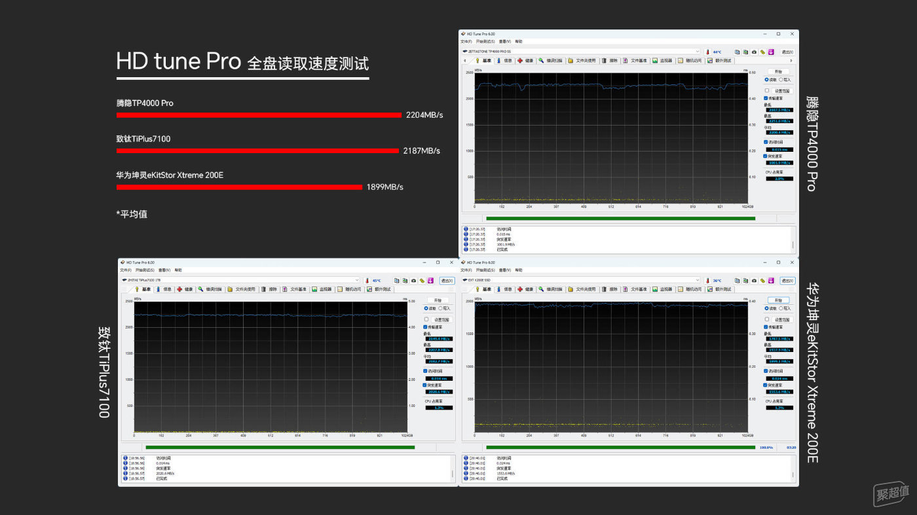
Task: Log panel scrollbar in ZHITAI window
Action: (x=452, y=469)
